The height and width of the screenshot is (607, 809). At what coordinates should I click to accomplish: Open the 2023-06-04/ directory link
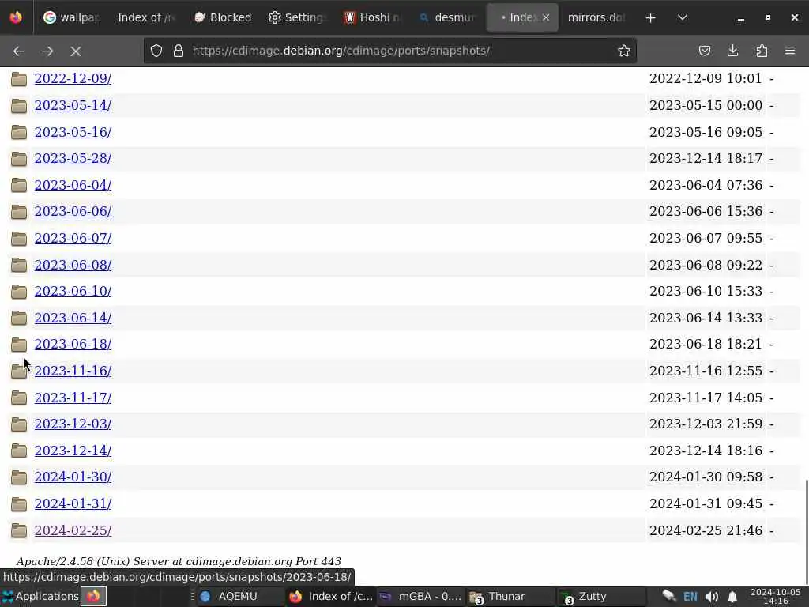point(73,185)
